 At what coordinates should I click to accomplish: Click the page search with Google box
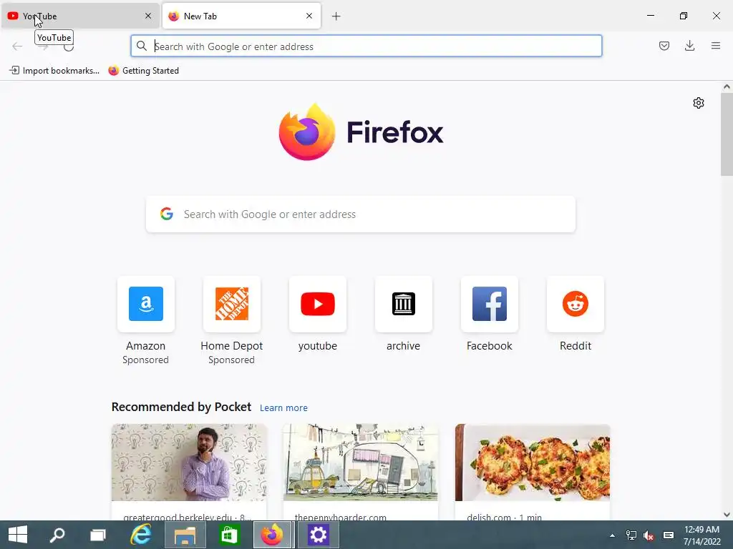pyautogui.click(x=361, y=214)
